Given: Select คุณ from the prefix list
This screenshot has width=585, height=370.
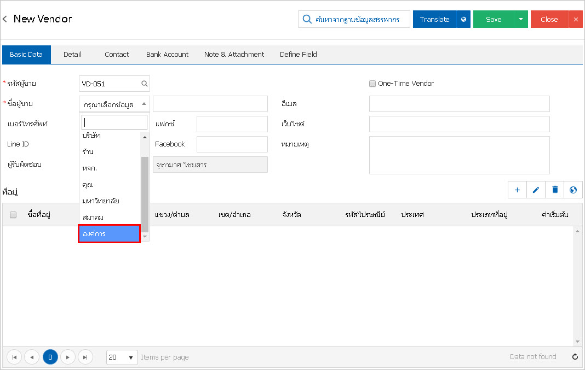Looking at the screenshot, I should coord(110,185).
